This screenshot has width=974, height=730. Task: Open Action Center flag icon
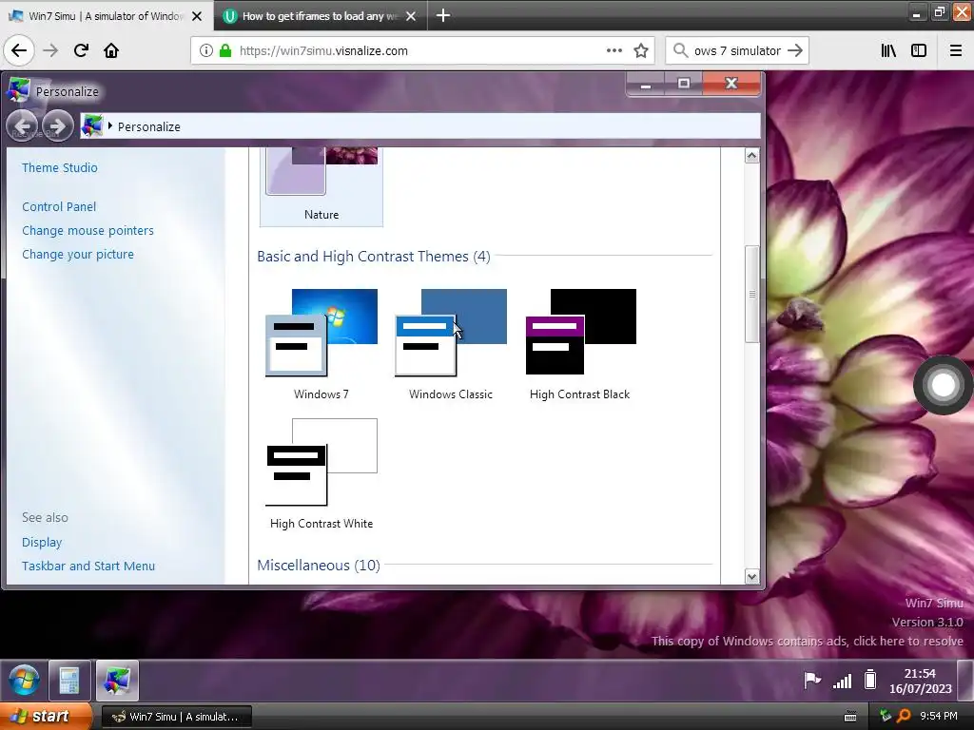pyautogui.click(x=812, y=681)
